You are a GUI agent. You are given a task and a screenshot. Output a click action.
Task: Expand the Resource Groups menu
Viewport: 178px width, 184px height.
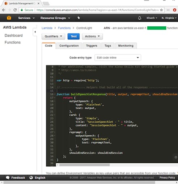[55, 18]
